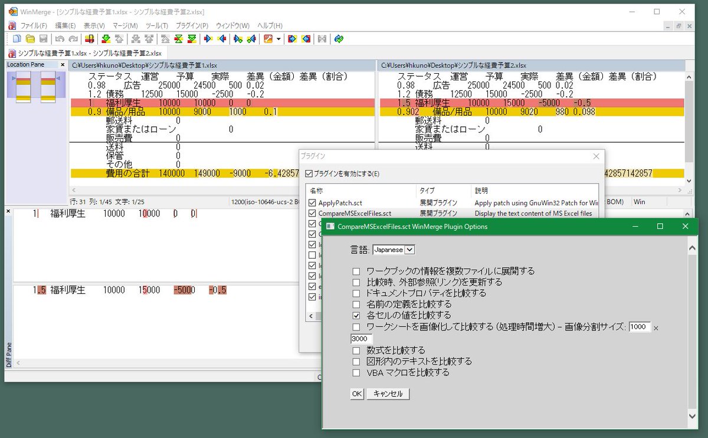Image resolution: width=708 pixels, height=438 pixels.
Task: Click the left Location Pane file thumbnail
Action: click(x=23, y=87)
